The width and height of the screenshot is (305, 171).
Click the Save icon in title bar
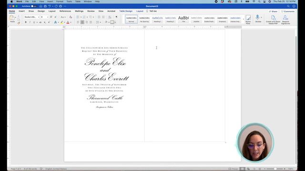(x=45, y=6)
